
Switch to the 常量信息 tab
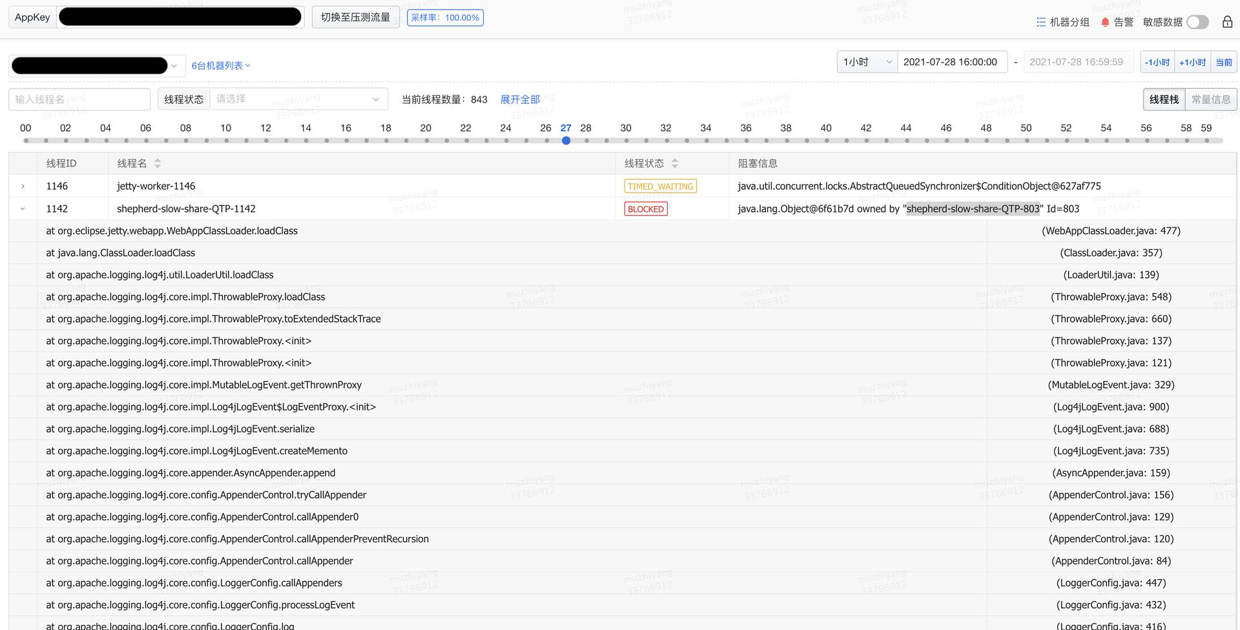(x=1210, y=99)
